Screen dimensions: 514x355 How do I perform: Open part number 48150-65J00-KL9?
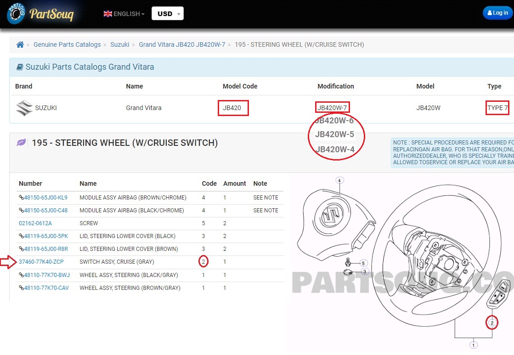[45, 198]
